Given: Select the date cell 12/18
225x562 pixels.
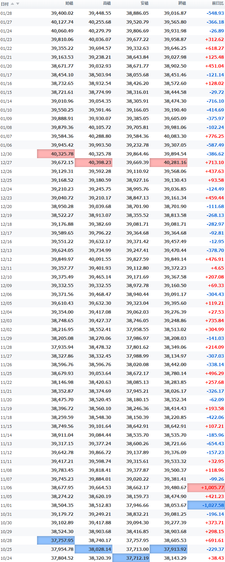Looking at the screenshot, I should coord(6,224).
